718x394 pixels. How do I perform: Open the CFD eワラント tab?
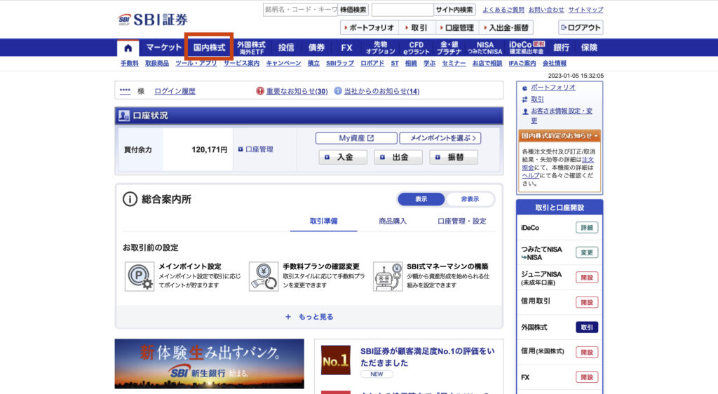point(416,48)
